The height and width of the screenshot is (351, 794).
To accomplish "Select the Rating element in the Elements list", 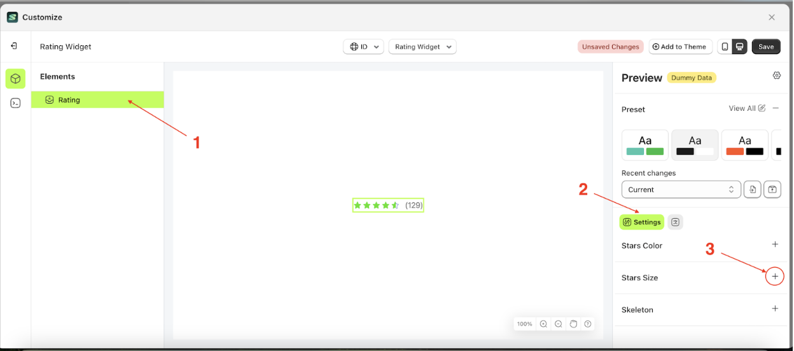I will coord(97,100).
